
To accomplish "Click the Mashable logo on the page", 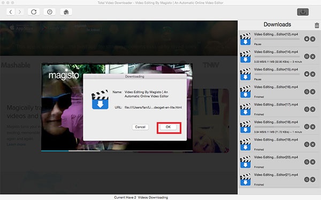I will click(x=16, y=65).
